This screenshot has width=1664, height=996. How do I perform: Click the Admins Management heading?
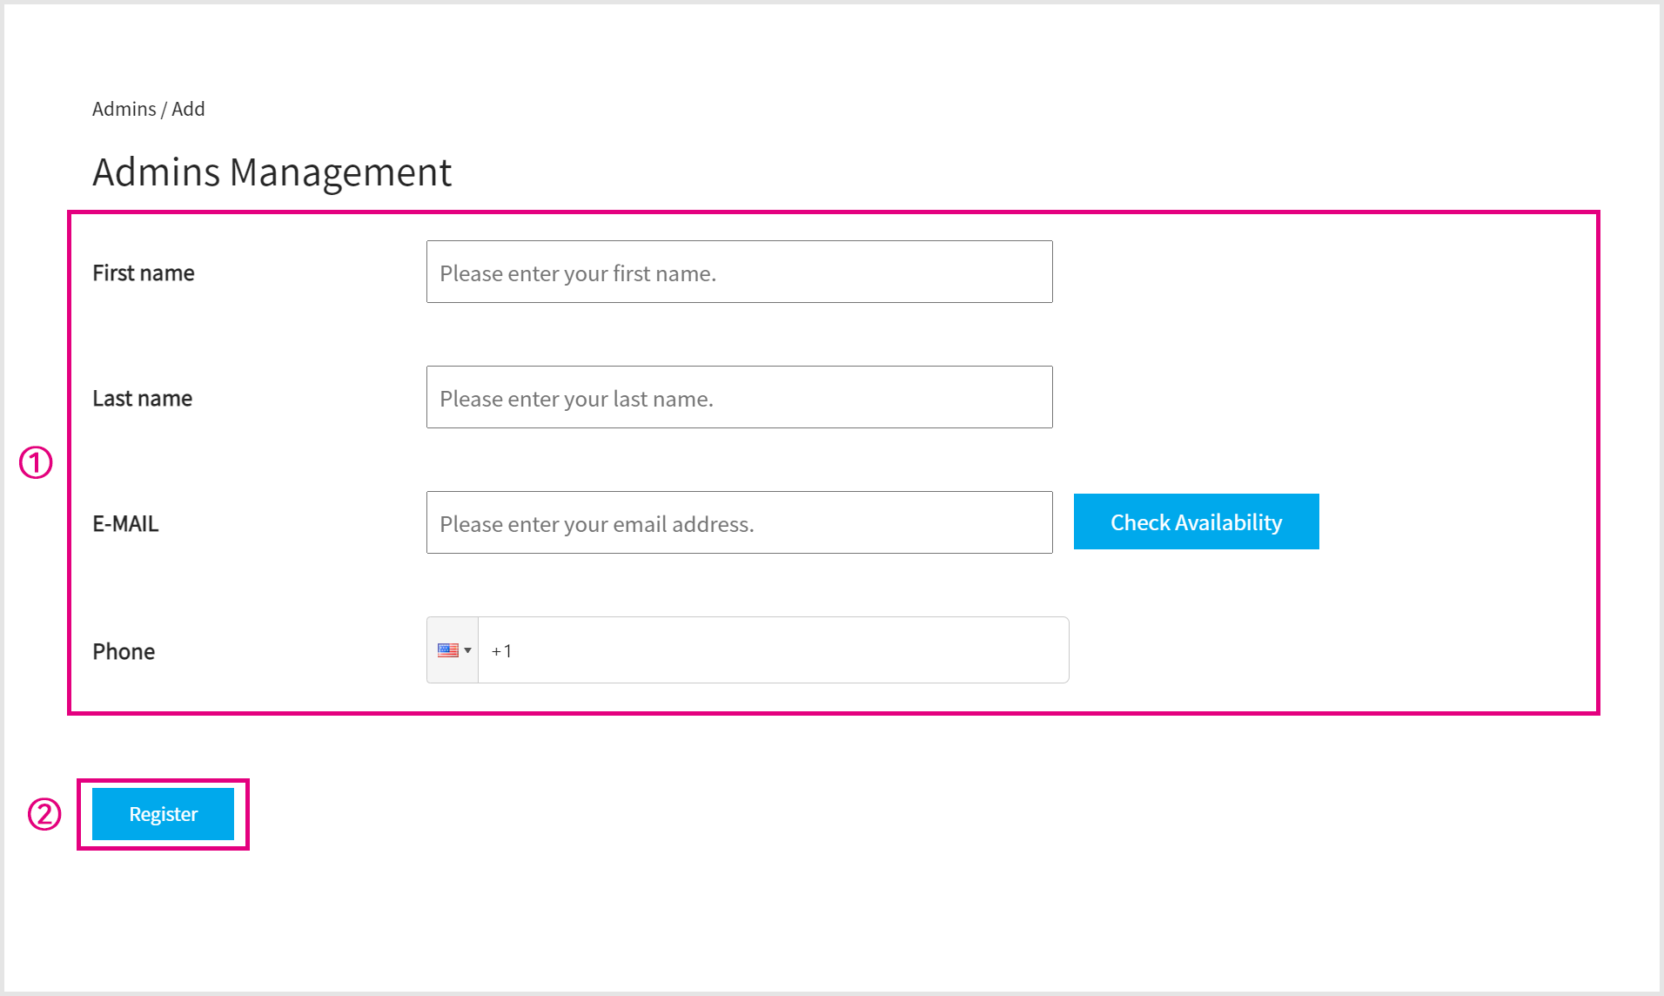point(272,172)
